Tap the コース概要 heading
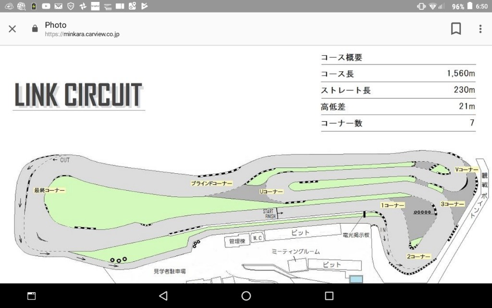Screen dimensions: 492x308 (342, 57)
